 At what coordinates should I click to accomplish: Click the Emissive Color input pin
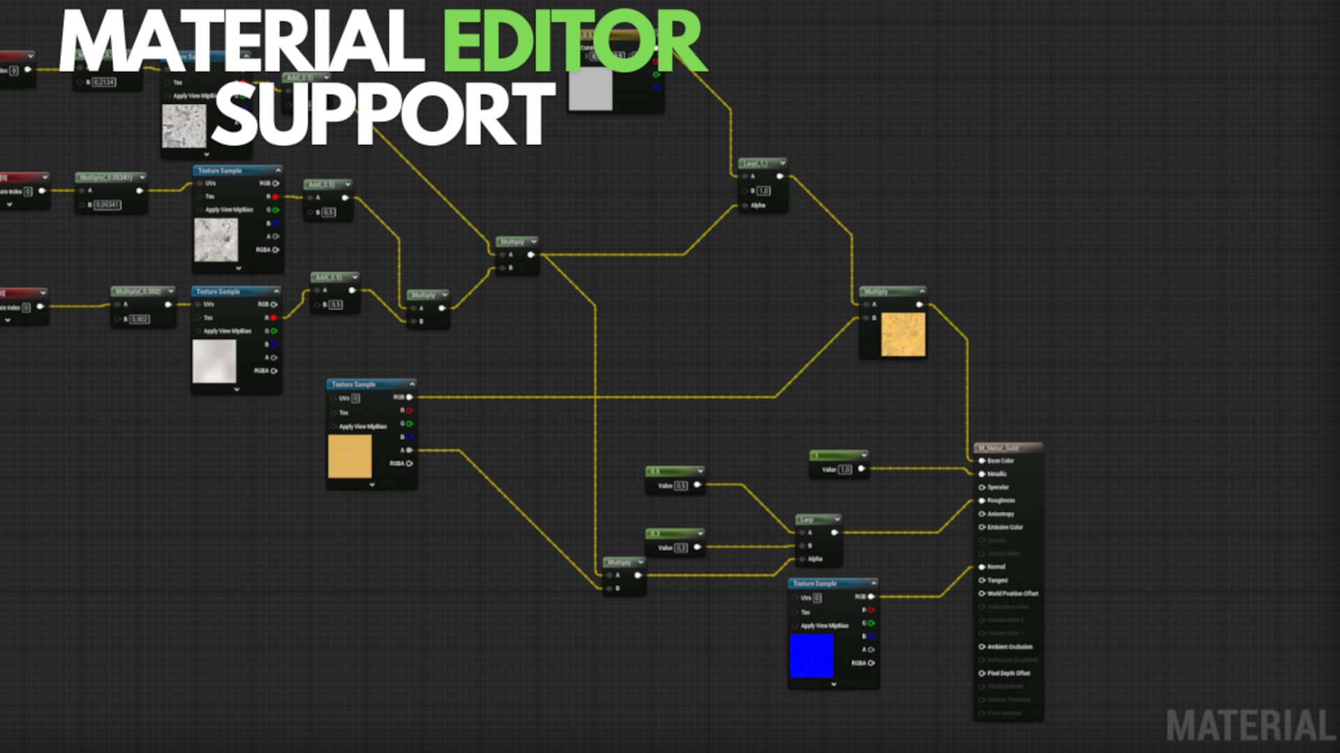(x=982, y=527)
